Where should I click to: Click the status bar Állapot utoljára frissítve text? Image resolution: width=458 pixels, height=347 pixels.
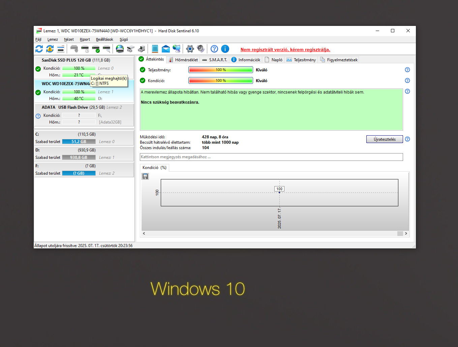(83, 246)
